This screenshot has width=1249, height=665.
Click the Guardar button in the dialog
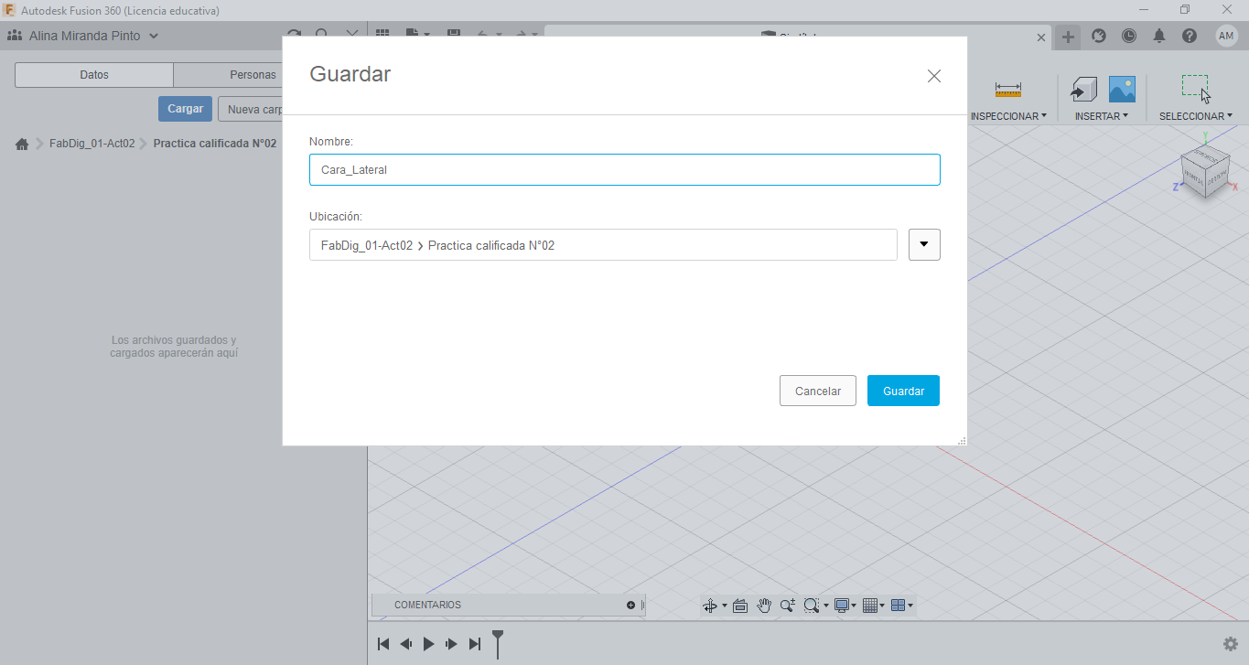click(903, 391)
